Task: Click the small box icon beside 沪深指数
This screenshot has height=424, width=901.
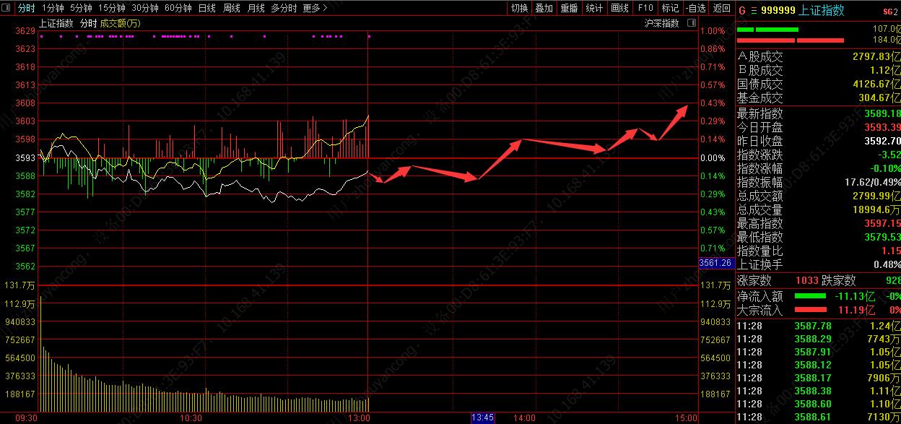Action: click(692, 23)
